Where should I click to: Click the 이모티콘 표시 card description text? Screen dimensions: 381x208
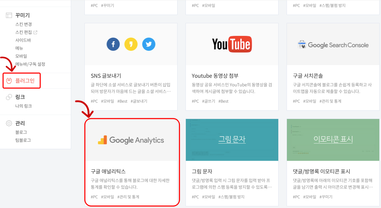333,184
